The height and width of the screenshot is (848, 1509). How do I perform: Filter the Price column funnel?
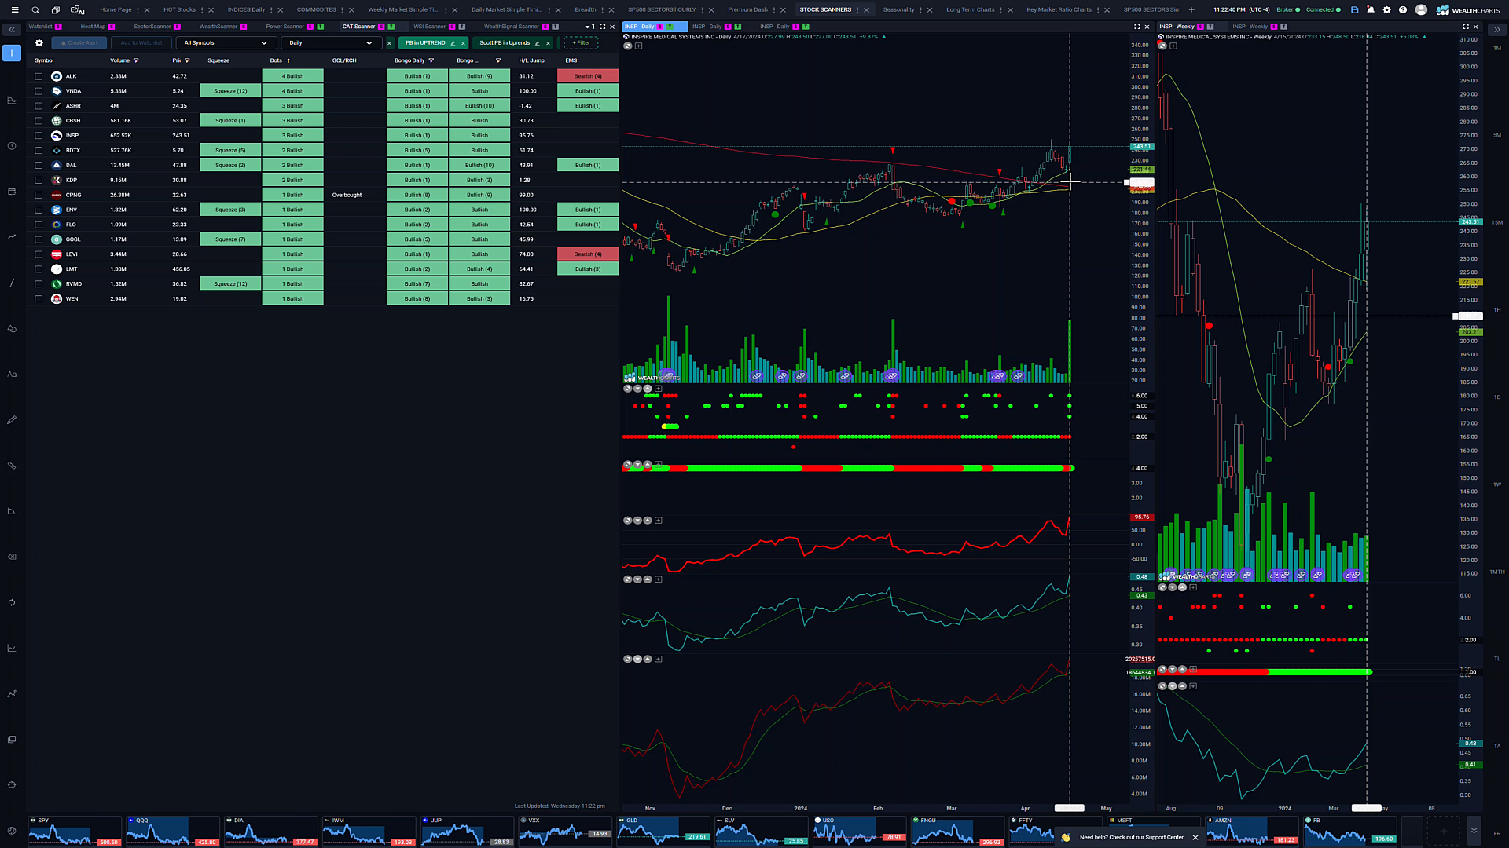[187, 60]
